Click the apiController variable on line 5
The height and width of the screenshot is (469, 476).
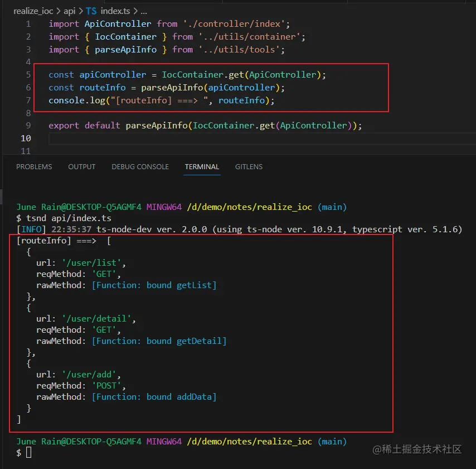(x=113, y=74)
